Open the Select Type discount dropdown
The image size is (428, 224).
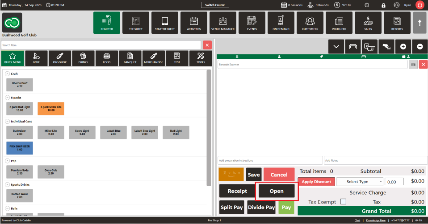360,182
